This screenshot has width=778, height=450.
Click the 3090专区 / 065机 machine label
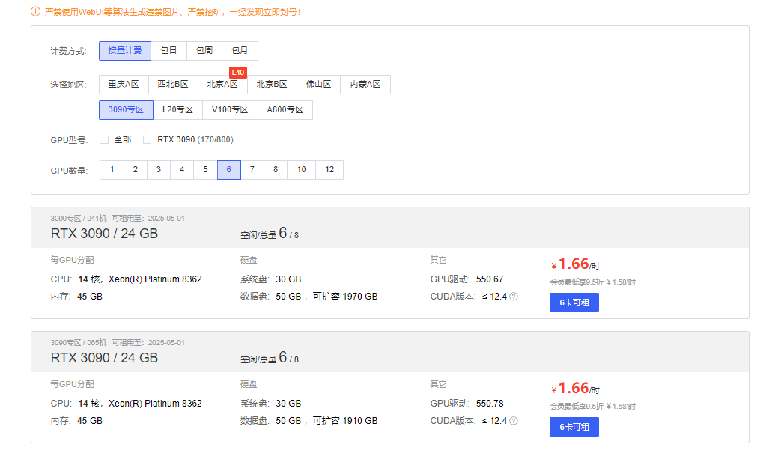79,342
